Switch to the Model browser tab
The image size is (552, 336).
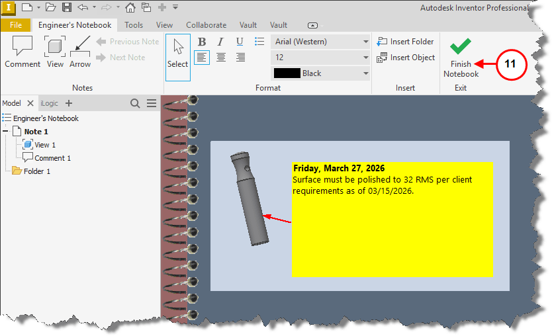point(12,103)
